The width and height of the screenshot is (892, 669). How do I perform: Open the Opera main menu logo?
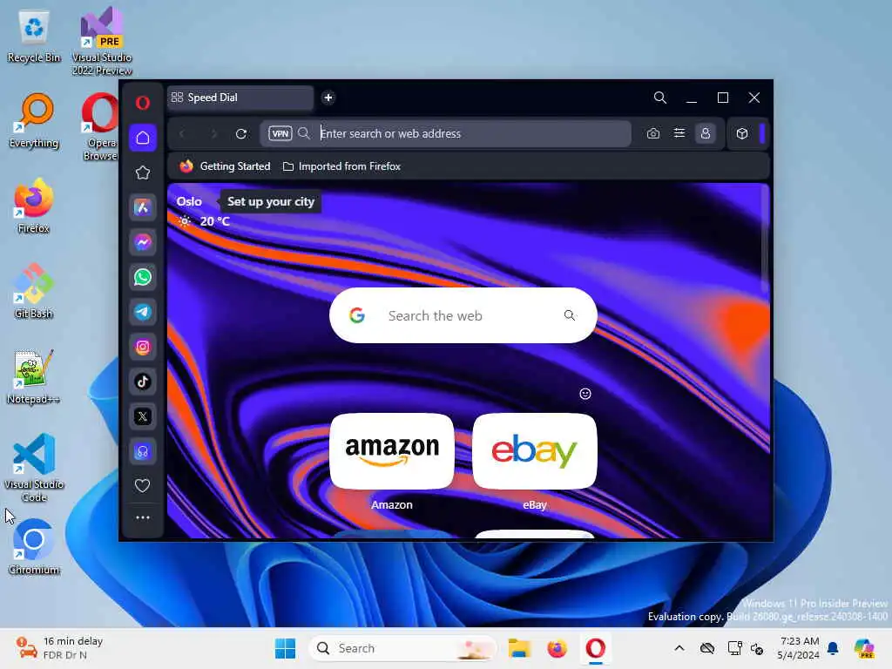pyautogui.click(x=142, y=103)
